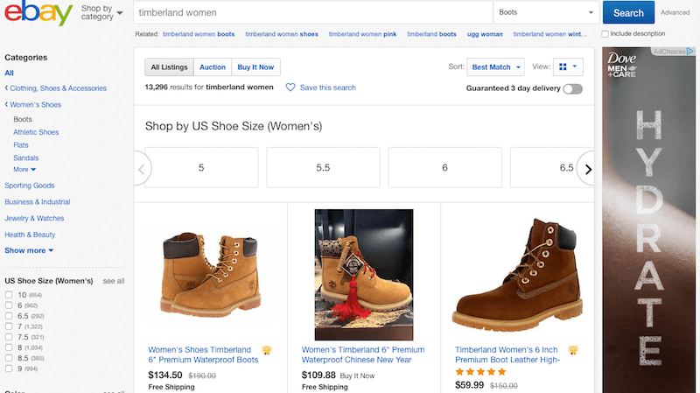The height and width of the screenshot is (393, 700).
Task: Click badge icon beside Women's Shoes Timberland listing
Action: [x=267, y=350]
